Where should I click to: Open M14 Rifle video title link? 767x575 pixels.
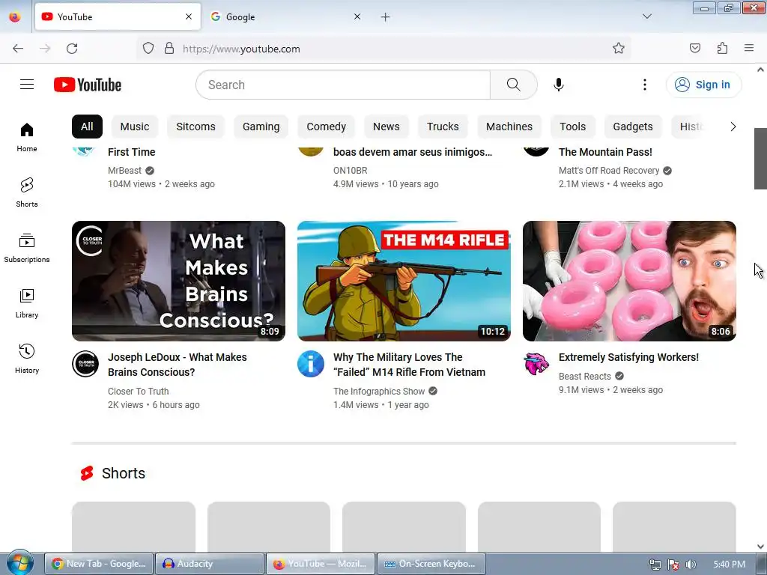(x=410, y=365)
